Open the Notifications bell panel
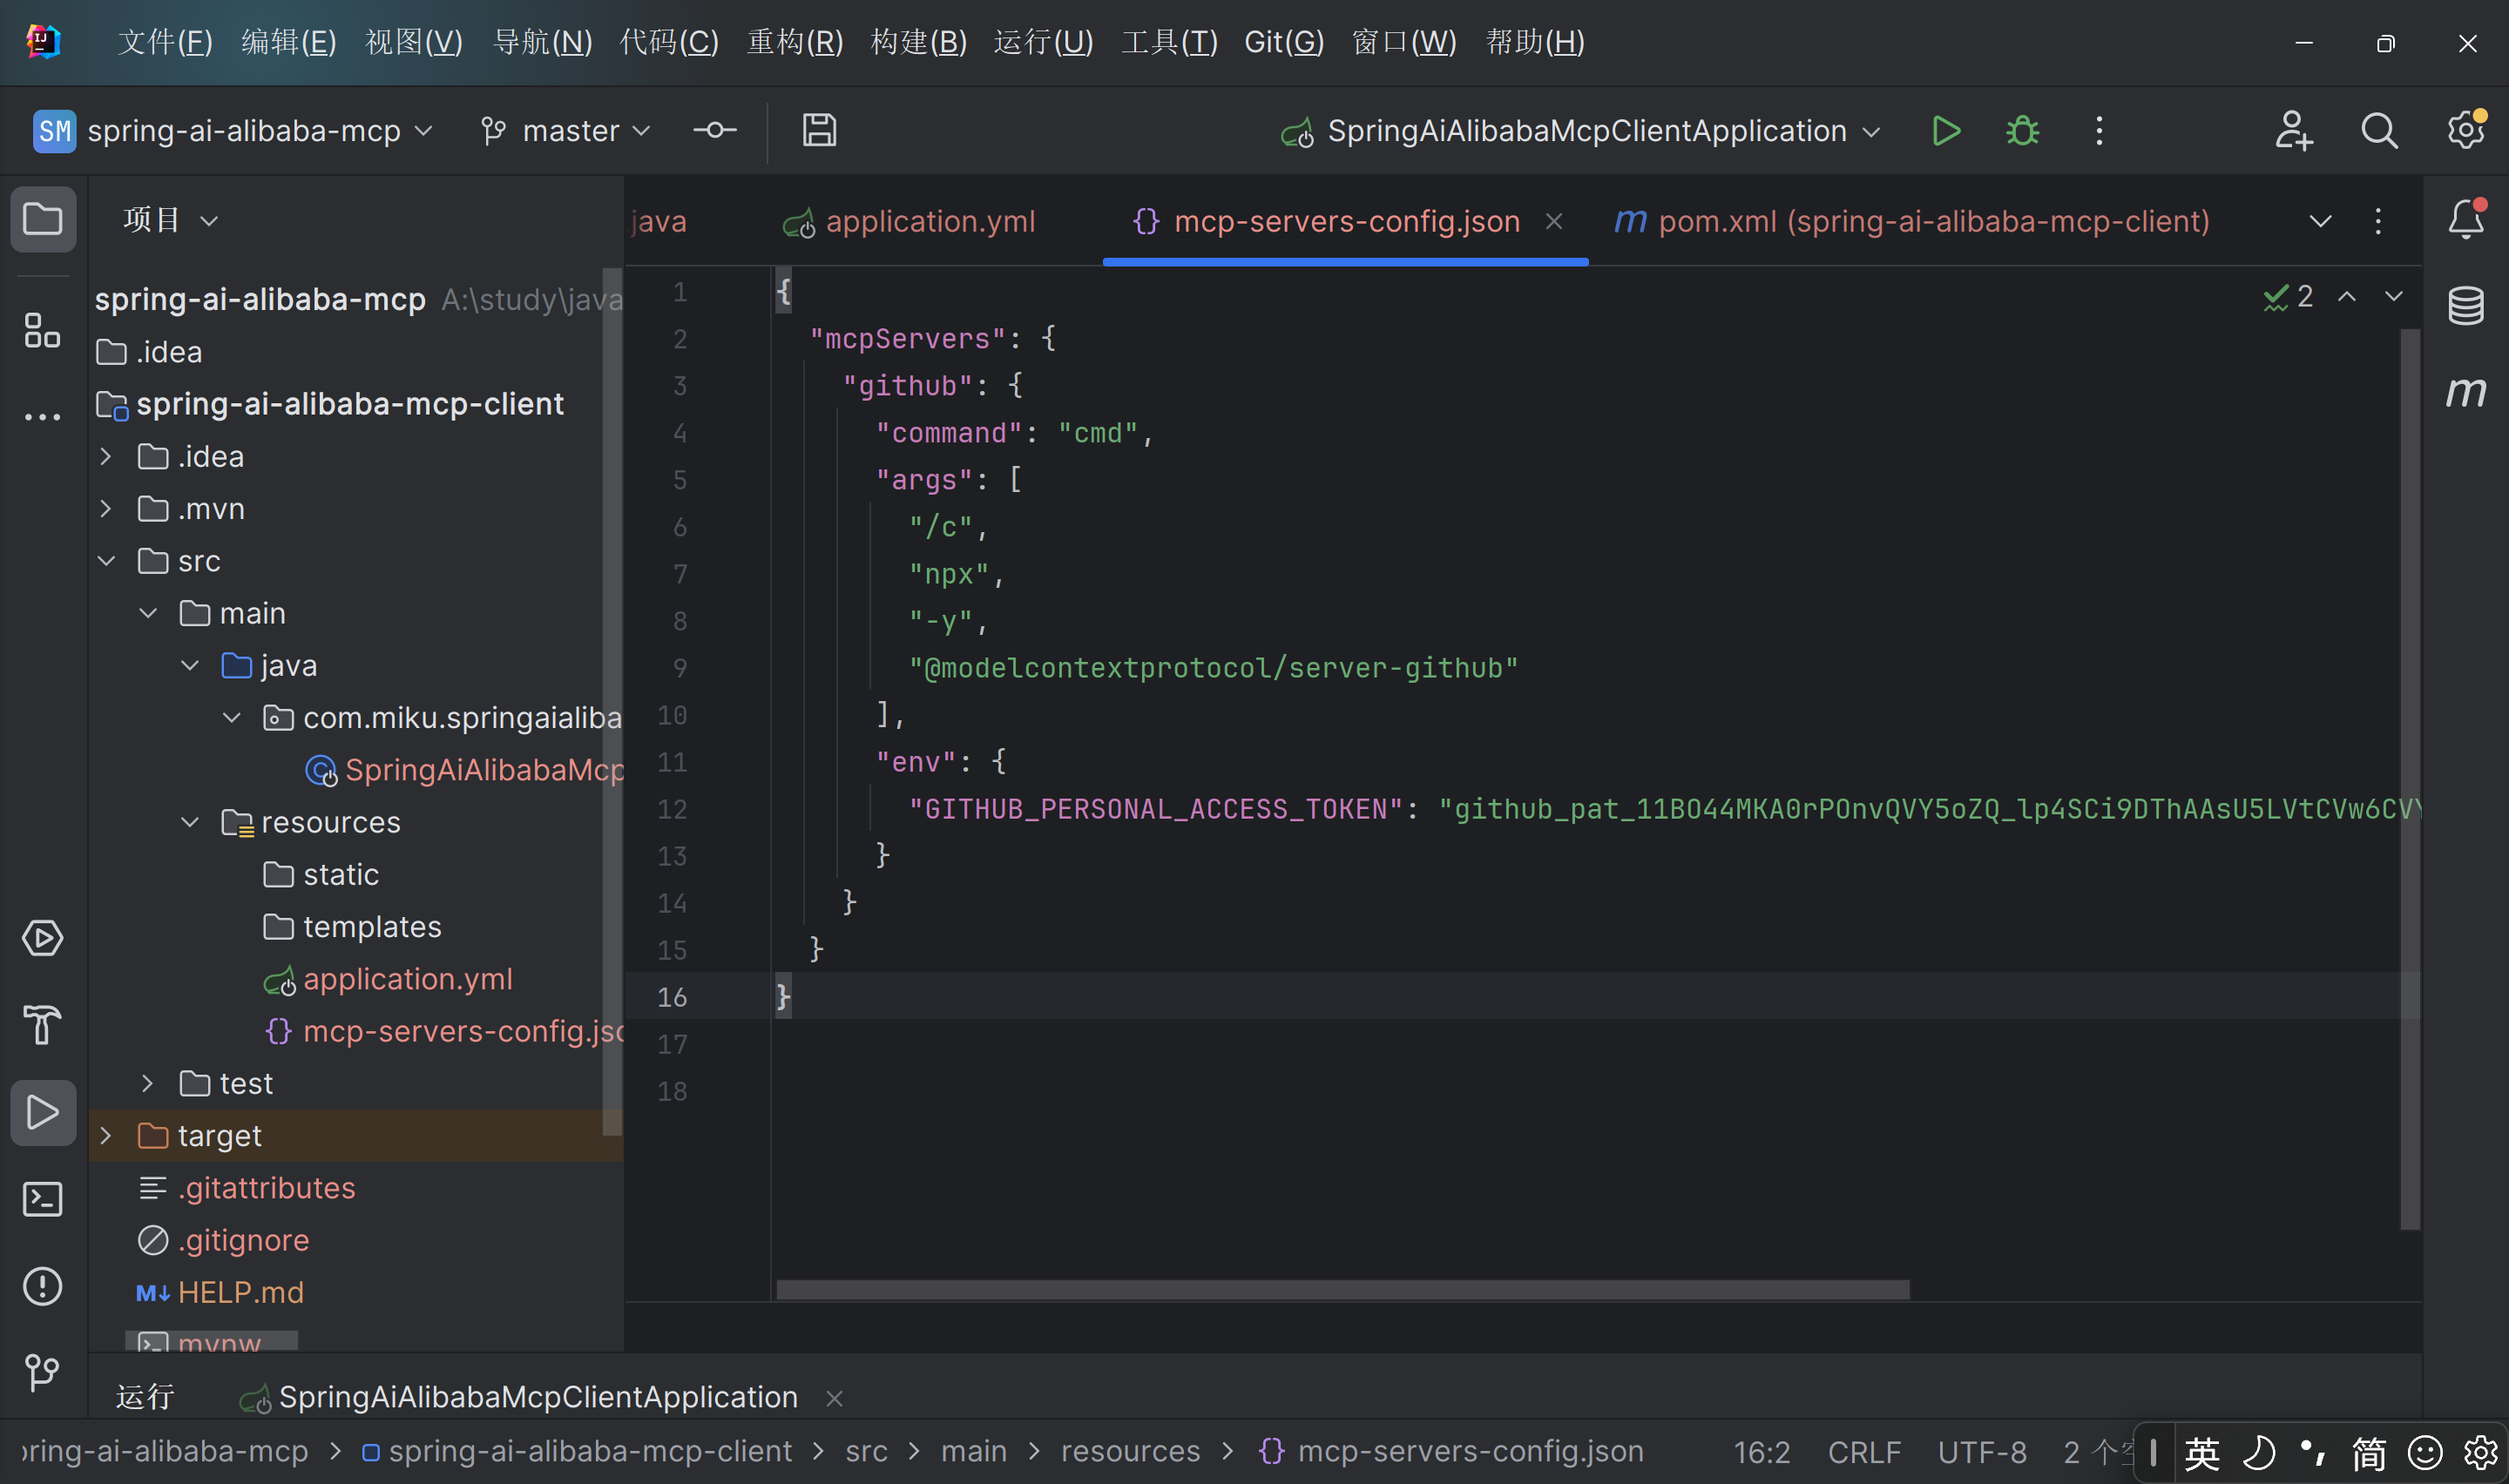2509x1484 pixels. pos(2465,219)
